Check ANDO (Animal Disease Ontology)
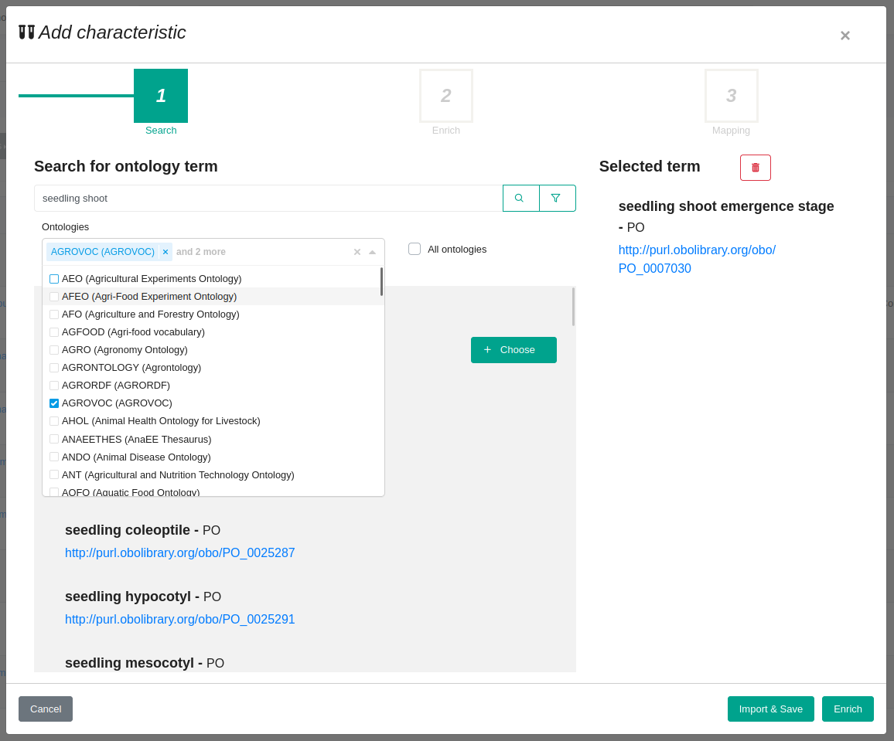This screenshot has height=741, width=894. [54, 457]
